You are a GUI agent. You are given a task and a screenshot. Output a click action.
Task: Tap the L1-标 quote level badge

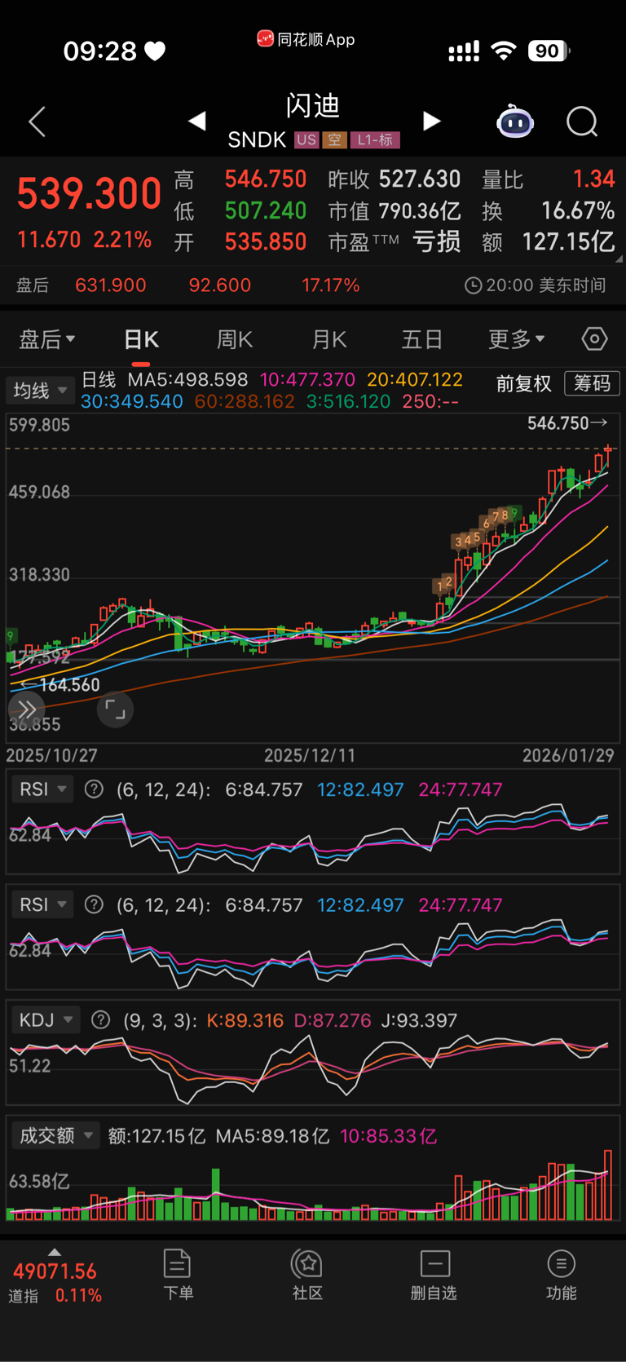pos(375,140)
